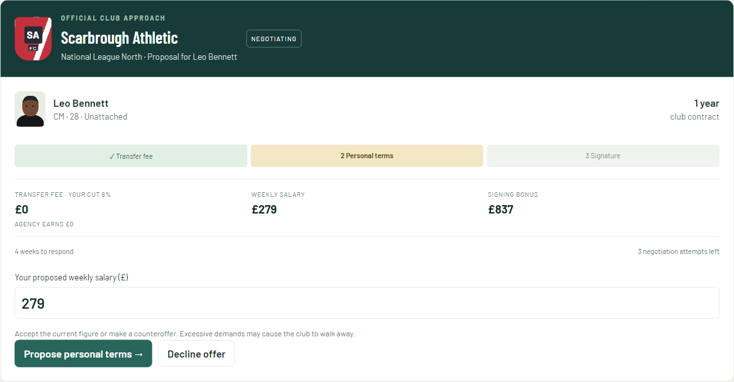Click 'National League North' proposal subtitle
This screenshot has width=734, height=382.
tap(149, 57)
